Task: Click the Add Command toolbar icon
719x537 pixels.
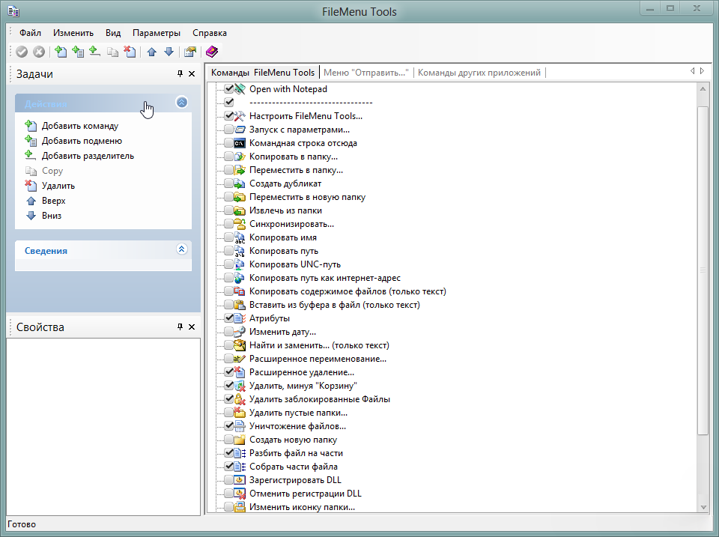Action: coord(61,52)
